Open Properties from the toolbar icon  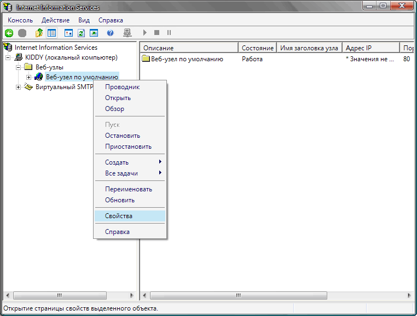(68, 33)
